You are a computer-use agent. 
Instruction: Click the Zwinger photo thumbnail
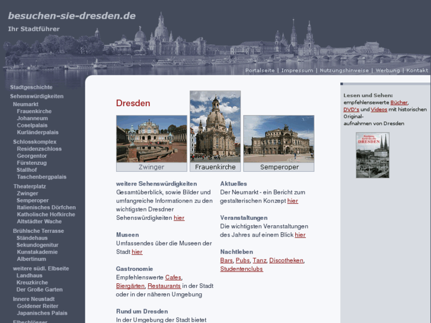[x=151, y=139]
